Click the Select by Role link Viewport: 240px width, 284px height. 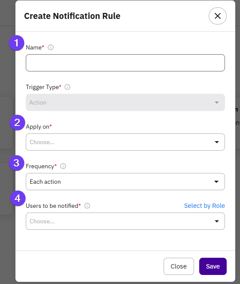coord(204,206)
